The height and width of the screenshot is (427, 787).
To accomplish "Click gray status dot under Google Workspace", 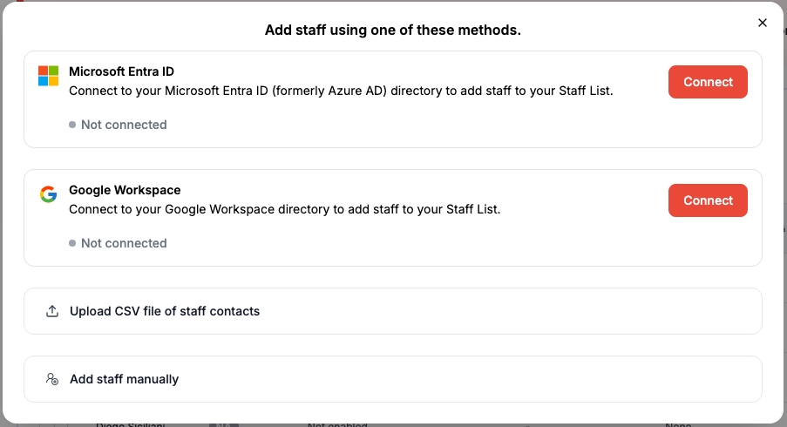I will (72, 244).
